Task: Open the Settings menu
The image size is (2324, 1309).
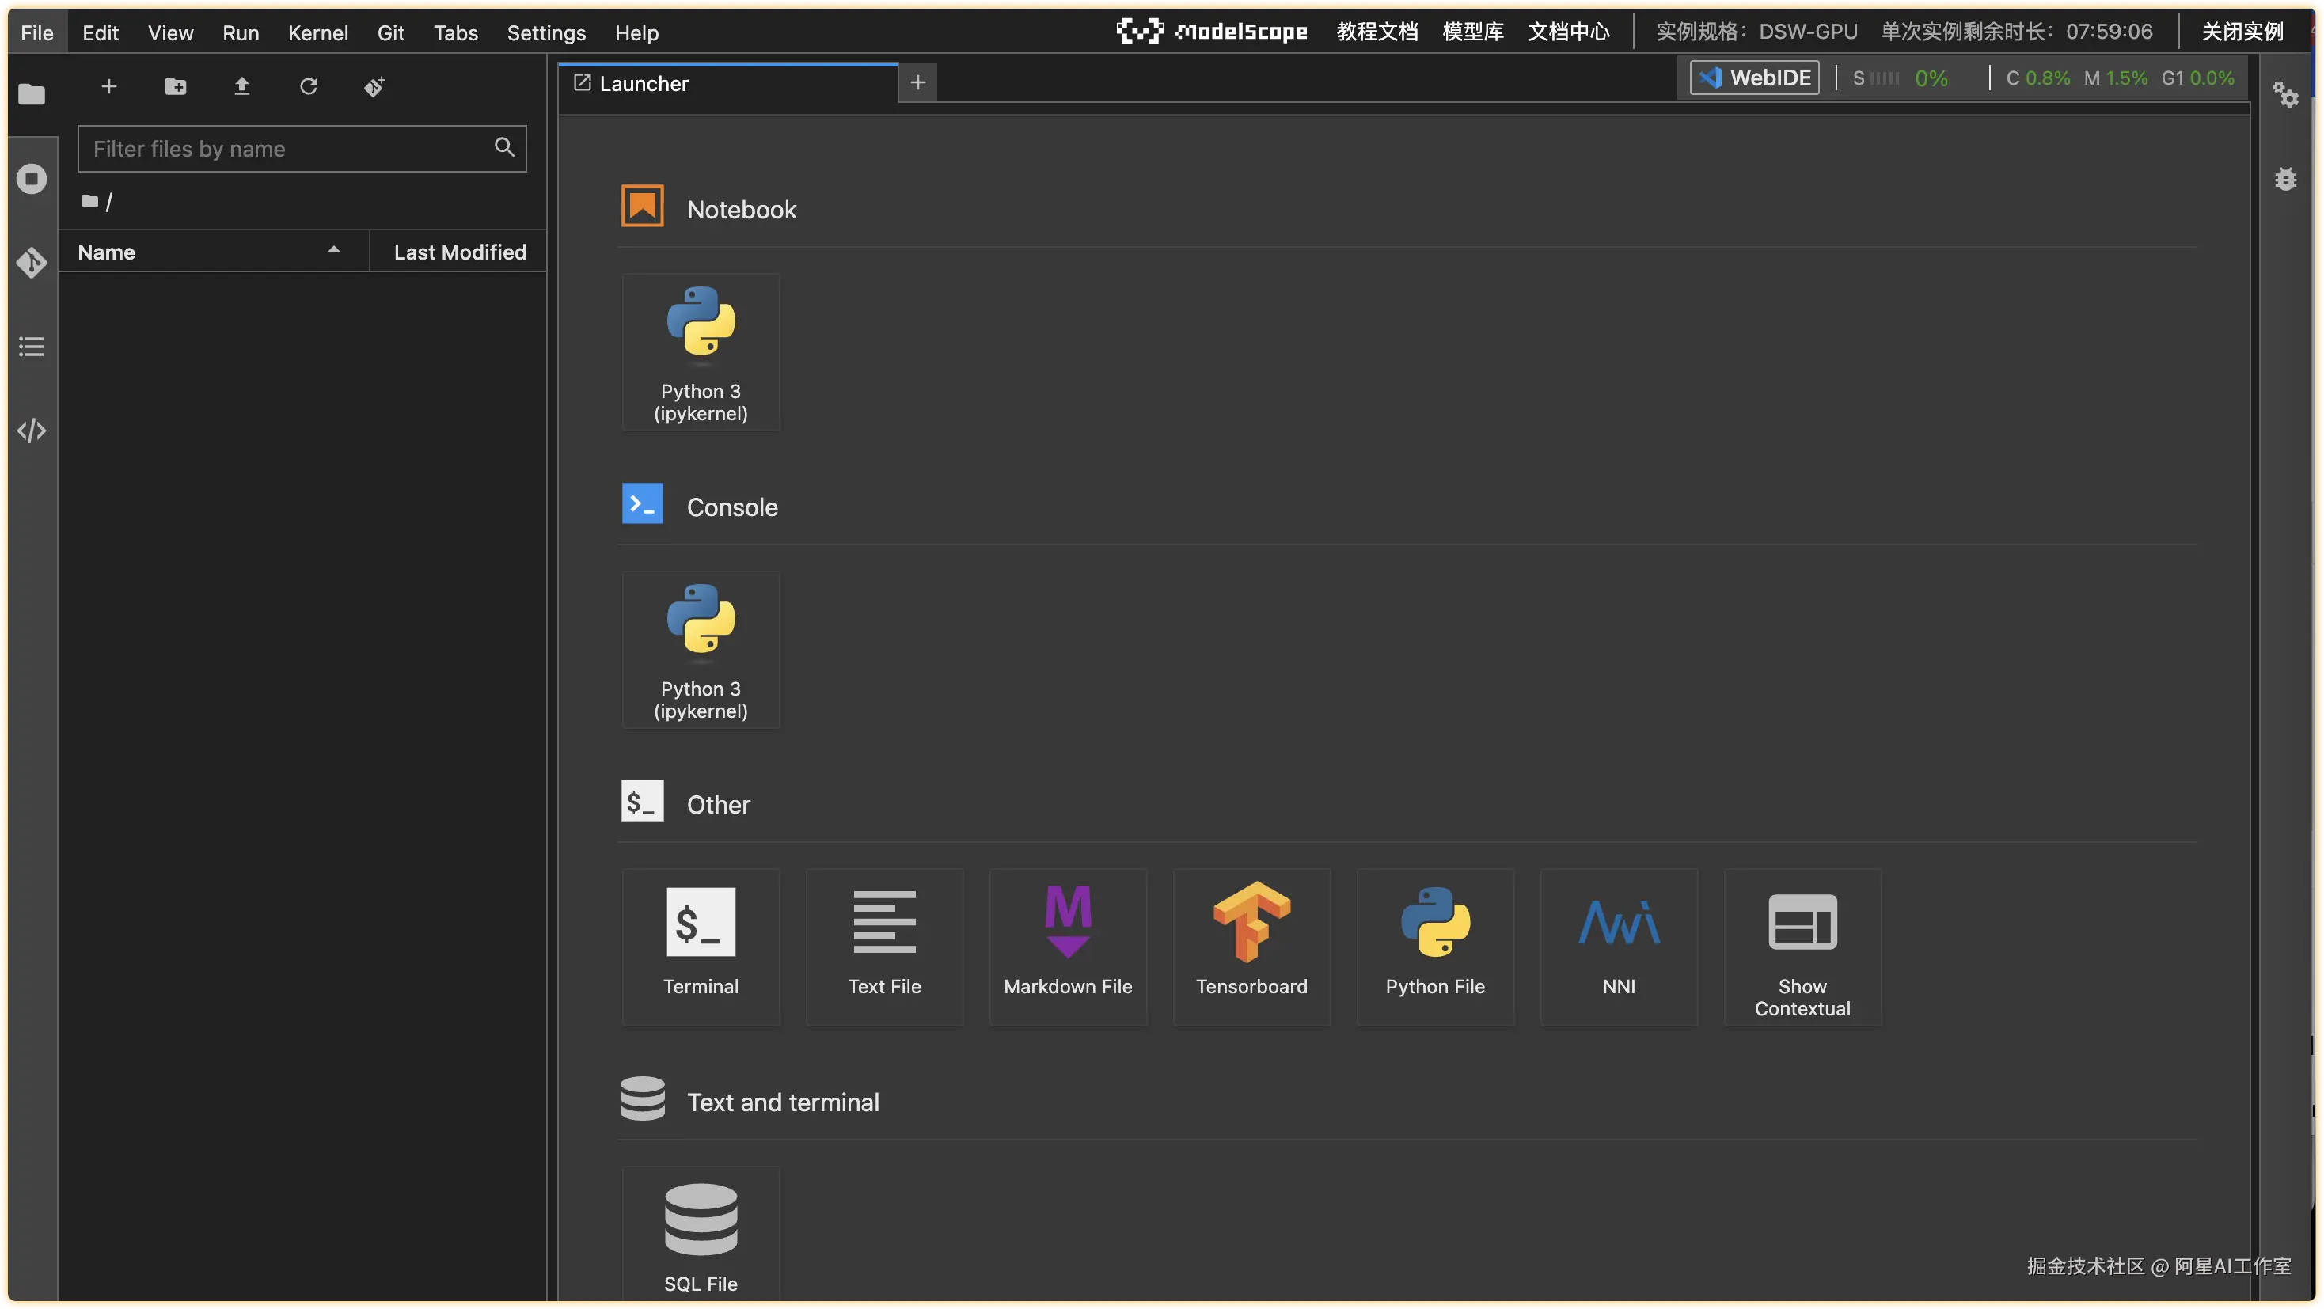Action: click(x=546, y=33)
